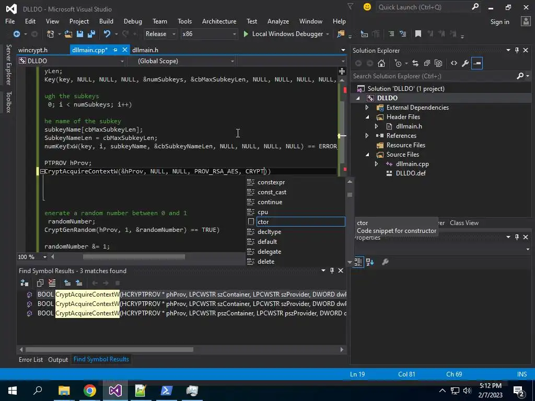Screen dimensions: 535x401
Task: Click the Solution Explorer Home icon
Action: [x=381, y=63]
